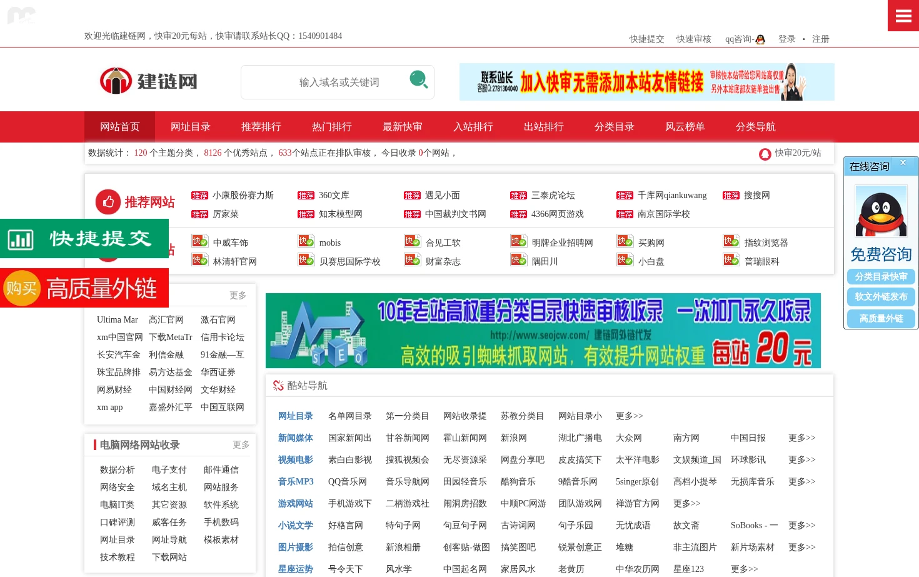Click the 快 icon beside 林清轩官网
919x577 pixels.
(x=200, y=260)
